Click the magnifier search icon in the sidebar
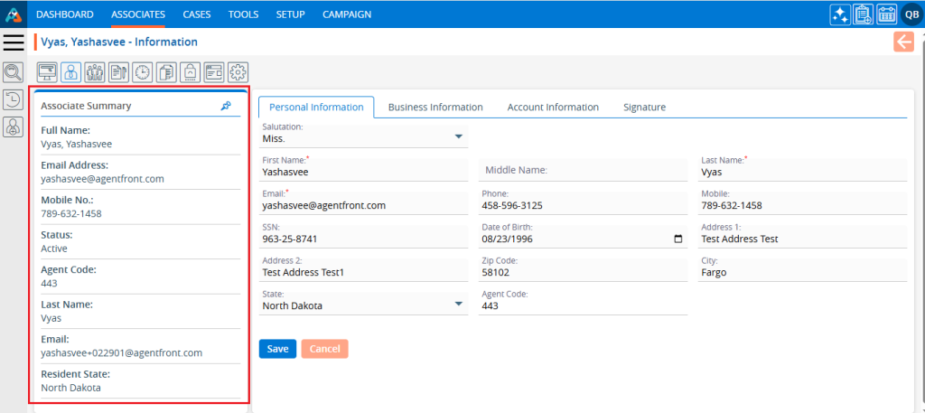This screenshot has width=925, height=413. tap(14, 72)
